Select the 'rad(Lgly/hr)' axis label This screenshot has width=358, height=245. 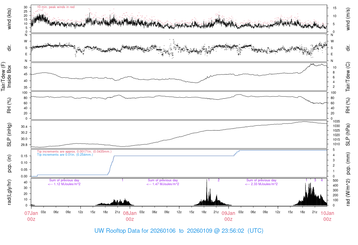coord(9,192)
